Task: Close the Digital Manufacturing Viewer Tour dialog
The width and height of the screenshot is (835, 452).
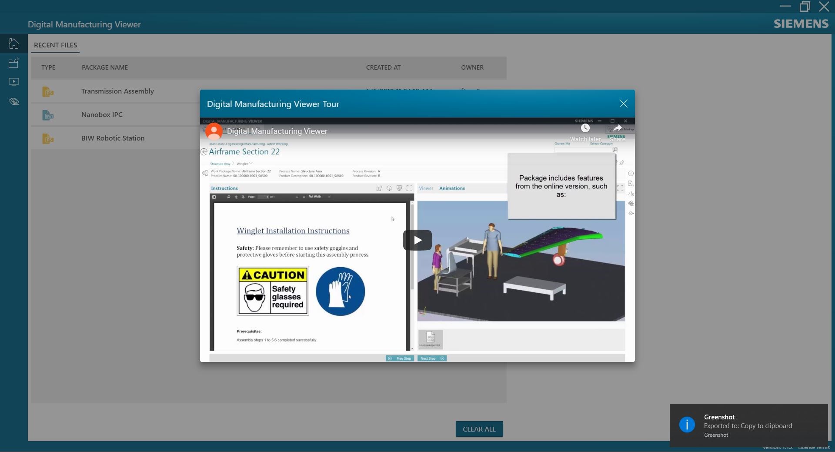Action: [x=623, y=104]
